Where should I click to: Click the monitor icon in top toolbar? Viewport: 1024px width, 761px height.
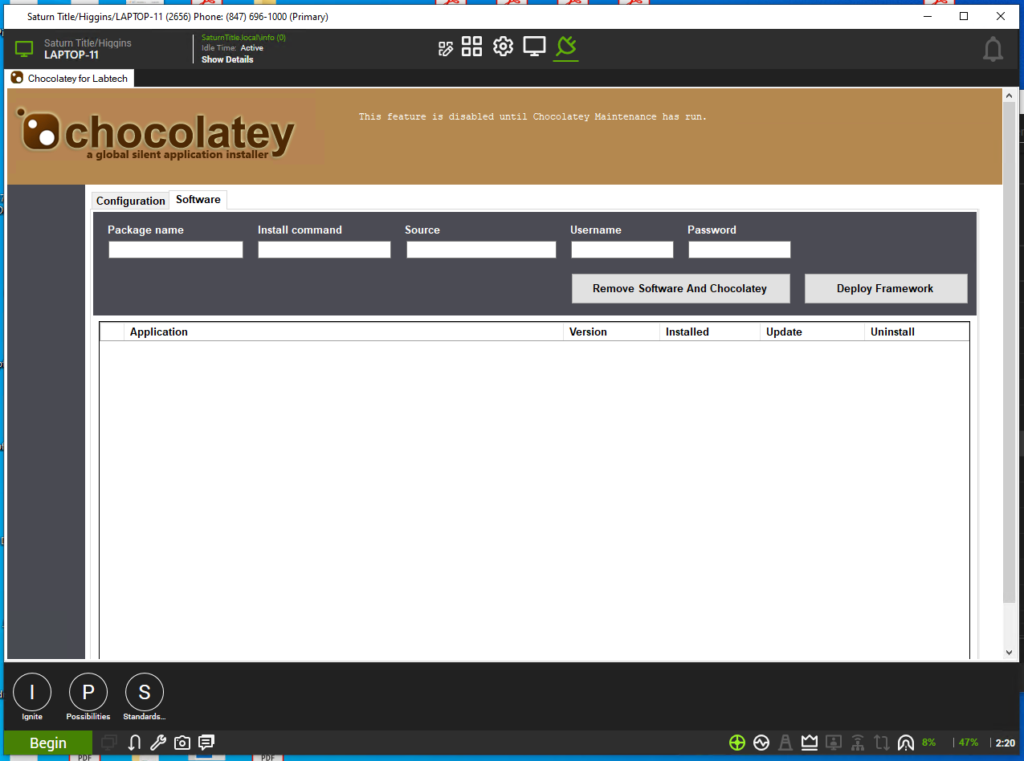point(534,47)
